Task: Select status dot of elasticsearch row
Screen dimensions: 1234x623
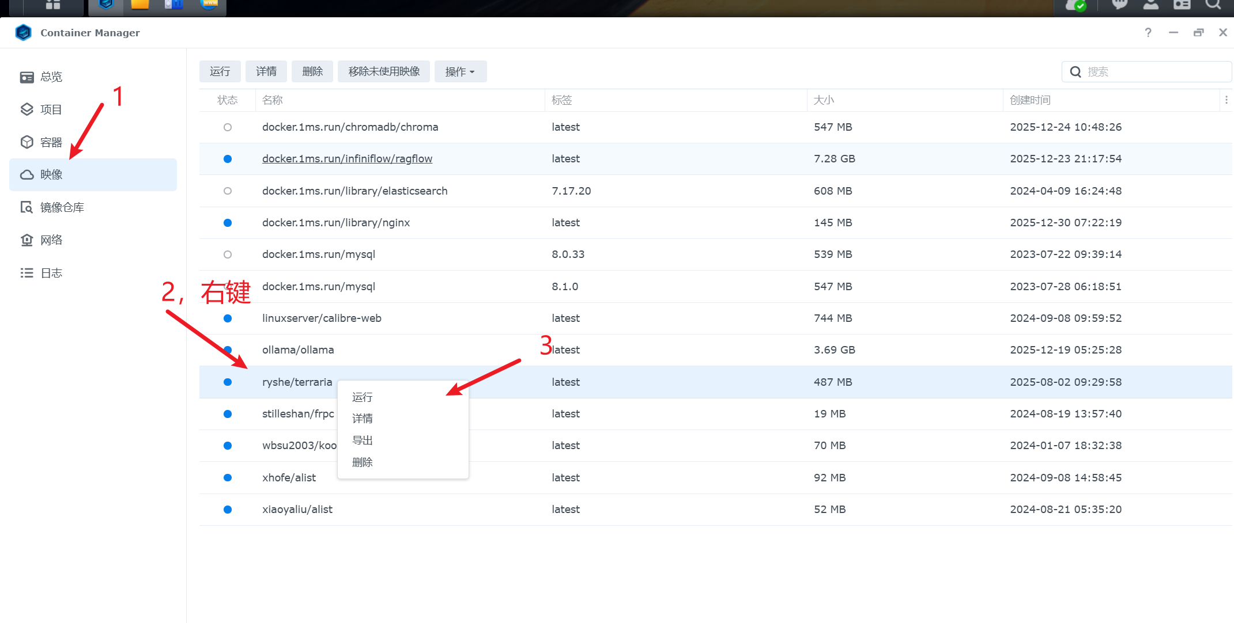Action: tap(228, 191)
